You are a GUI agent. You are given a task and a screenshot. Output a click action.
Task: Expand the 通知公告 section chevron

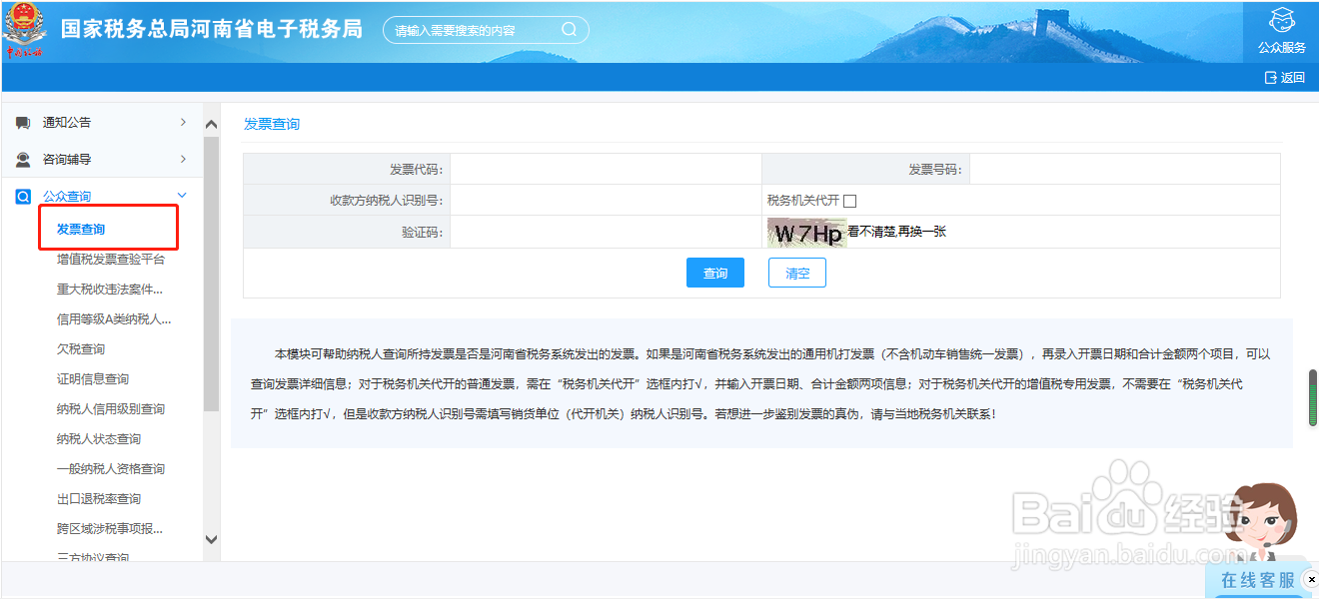pos(183,122)
